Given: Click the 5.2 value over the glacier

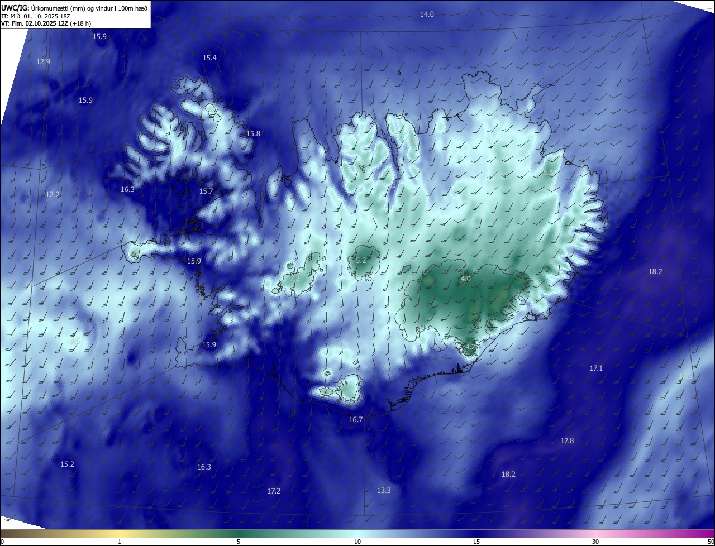Looking at the screenshot, I should pos(361,260).
